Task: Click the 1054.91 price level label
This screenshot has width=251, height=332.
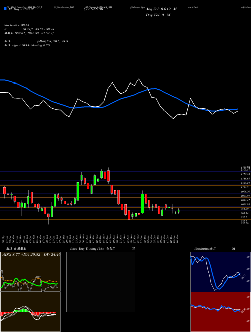Action: tap(245, 196)
